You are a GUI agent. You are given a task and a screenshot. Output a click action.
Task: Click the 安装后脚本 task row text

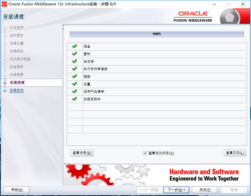tap(92, 99)
